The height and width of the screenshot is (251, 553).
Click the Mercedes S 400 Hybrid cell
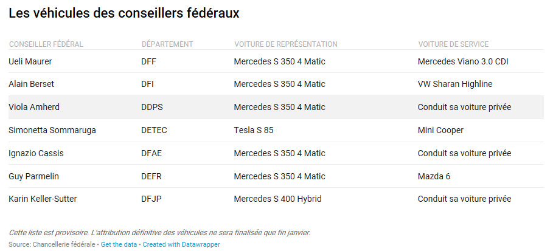[277, 199]
